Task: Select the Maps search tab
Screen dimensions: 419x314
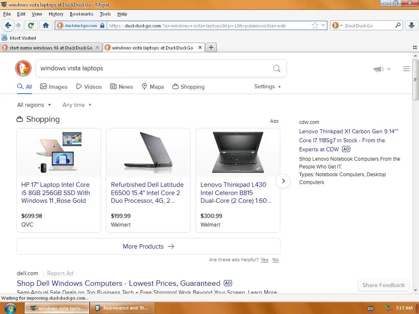Action: tap(153, 87)
